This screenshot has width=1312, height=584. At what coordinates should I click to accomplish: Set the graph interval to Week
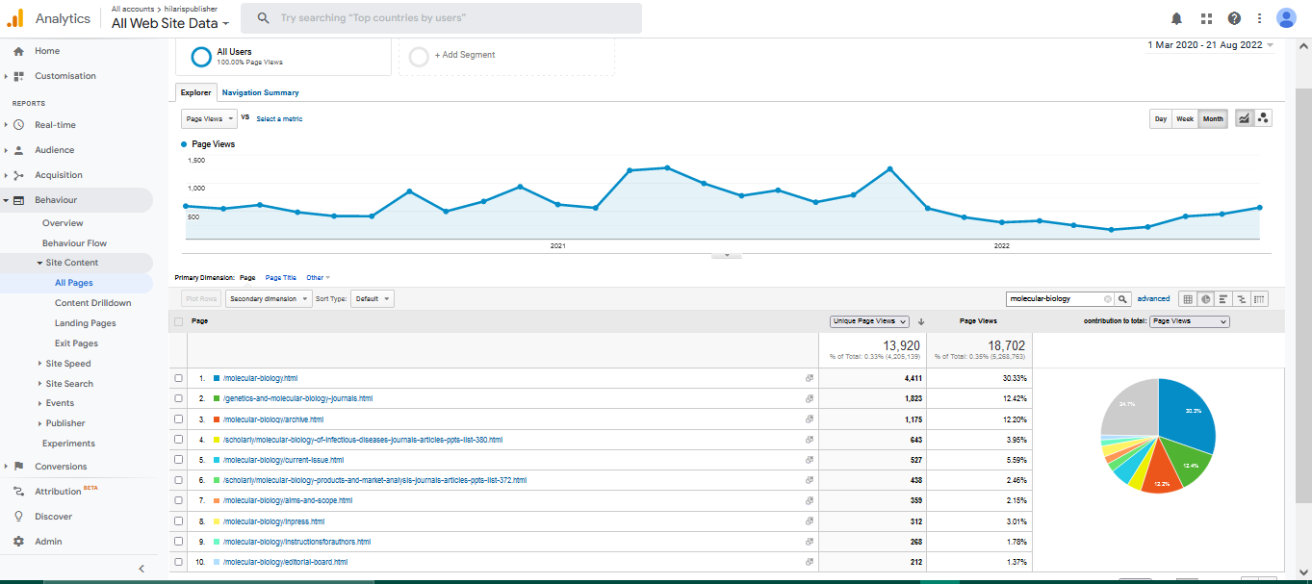1184,119
